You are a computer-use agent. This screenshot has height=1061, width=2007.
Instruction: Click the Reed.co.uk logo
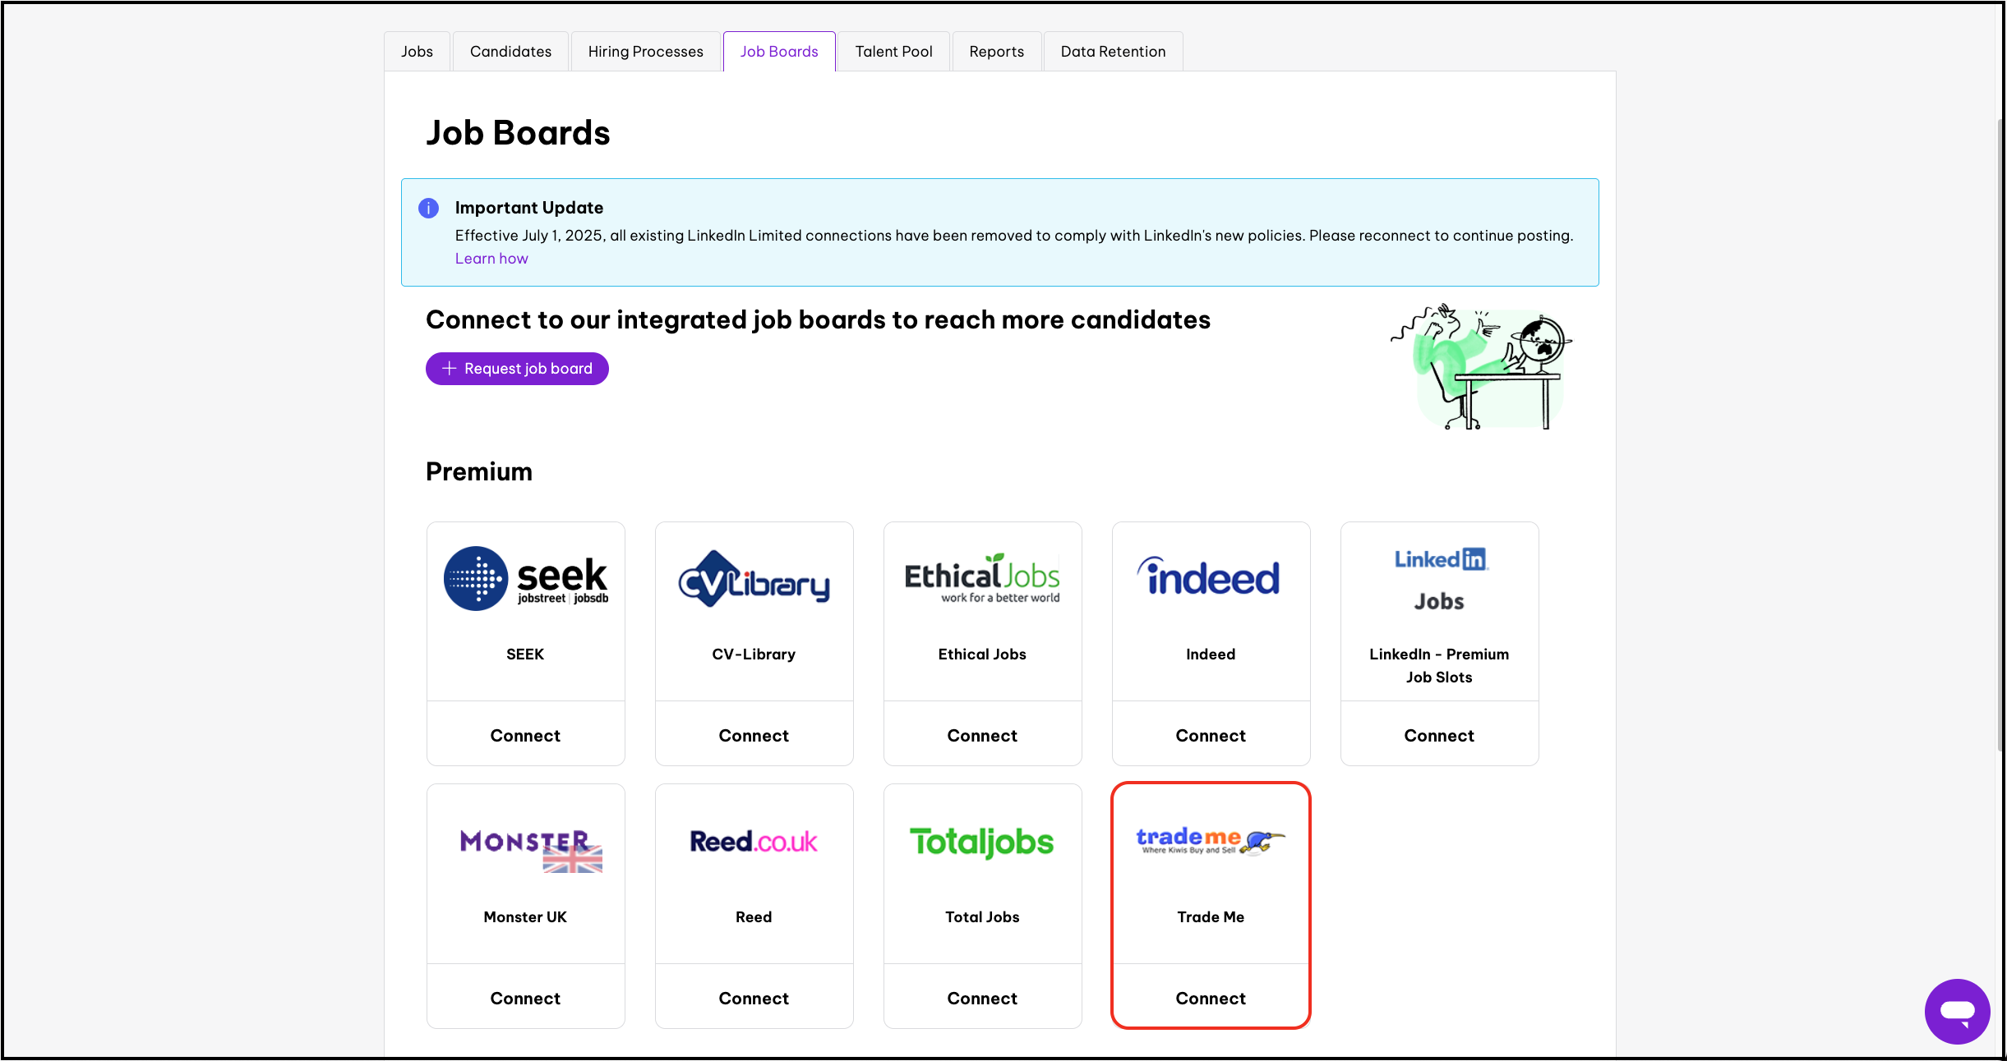[754, 842]
